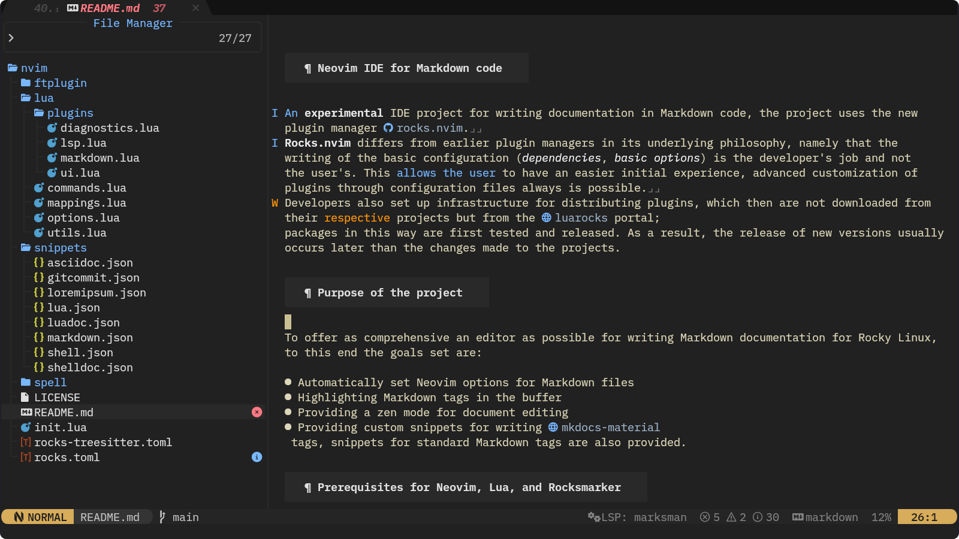Select the README.md buffer tab
Screen dimensions: 959x539
[110, 8]
